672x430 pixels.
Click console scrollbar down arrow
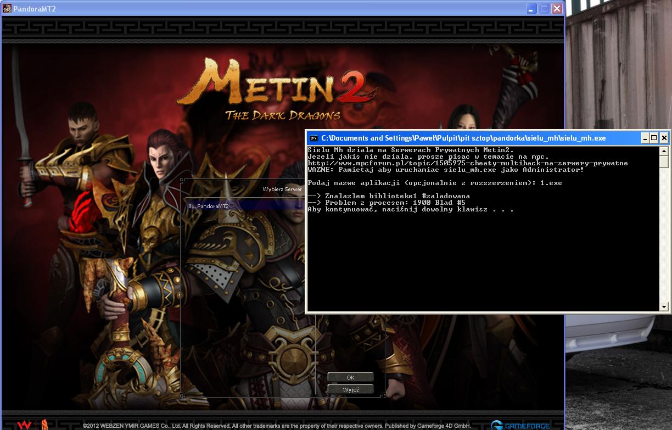664,307
